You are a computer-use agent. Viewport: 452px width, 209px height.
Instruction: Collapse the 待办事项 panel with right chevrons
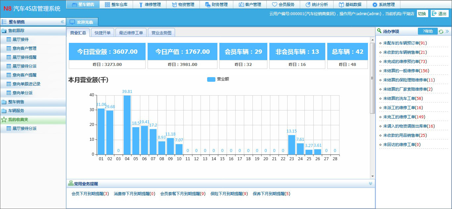[x=447, y=31]
